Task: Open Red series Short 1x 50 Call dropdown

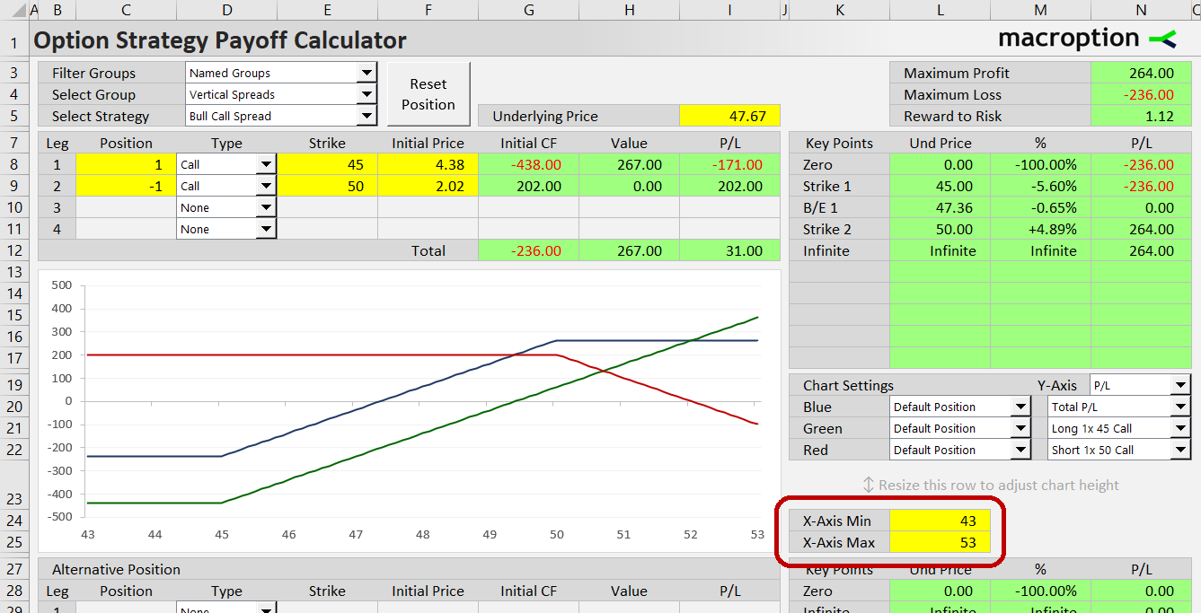Action: coord(1119,450)
